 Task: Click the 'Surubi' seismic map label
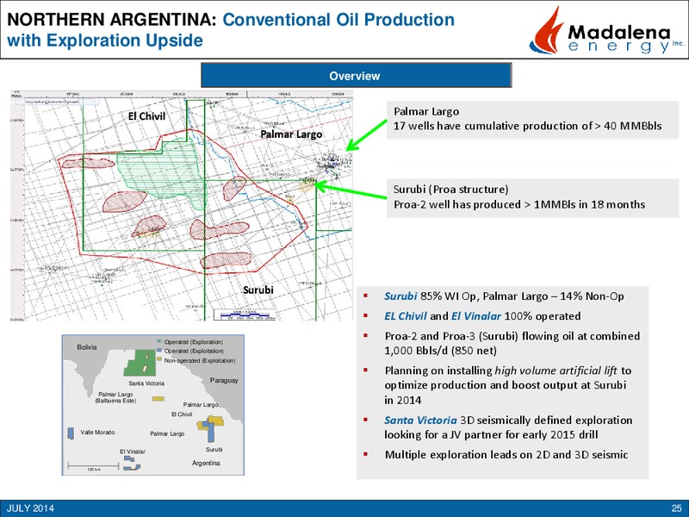(x=258, y=290)
